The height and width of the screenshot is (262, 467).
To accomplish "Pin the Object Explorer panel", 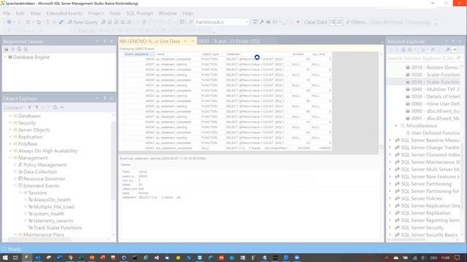I will click(104, 98).
